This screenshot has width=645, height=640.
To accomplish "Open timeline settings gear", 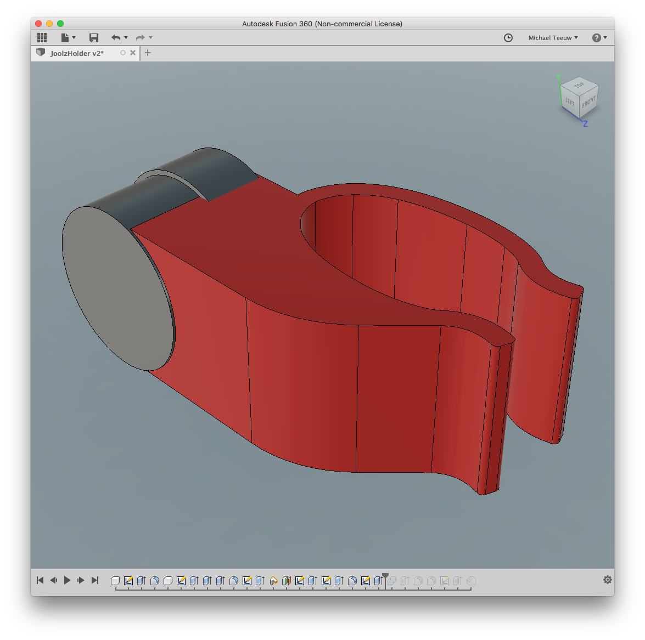I will pos(607,580).
